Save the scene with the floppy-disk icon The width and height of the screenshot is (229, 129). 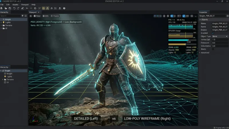tap(10, 8)
